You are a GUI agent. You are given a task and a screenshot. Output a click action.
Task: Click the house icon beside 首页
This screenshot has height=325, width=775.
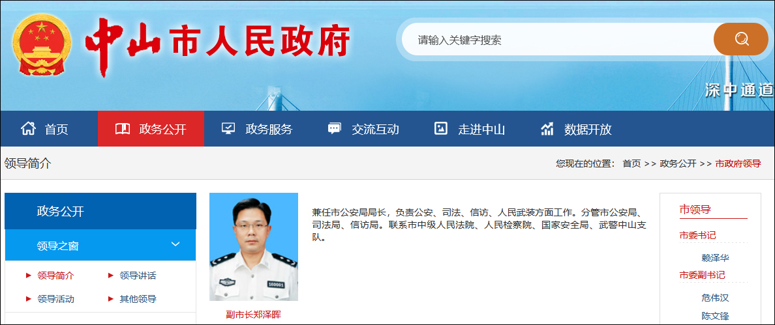28,129
